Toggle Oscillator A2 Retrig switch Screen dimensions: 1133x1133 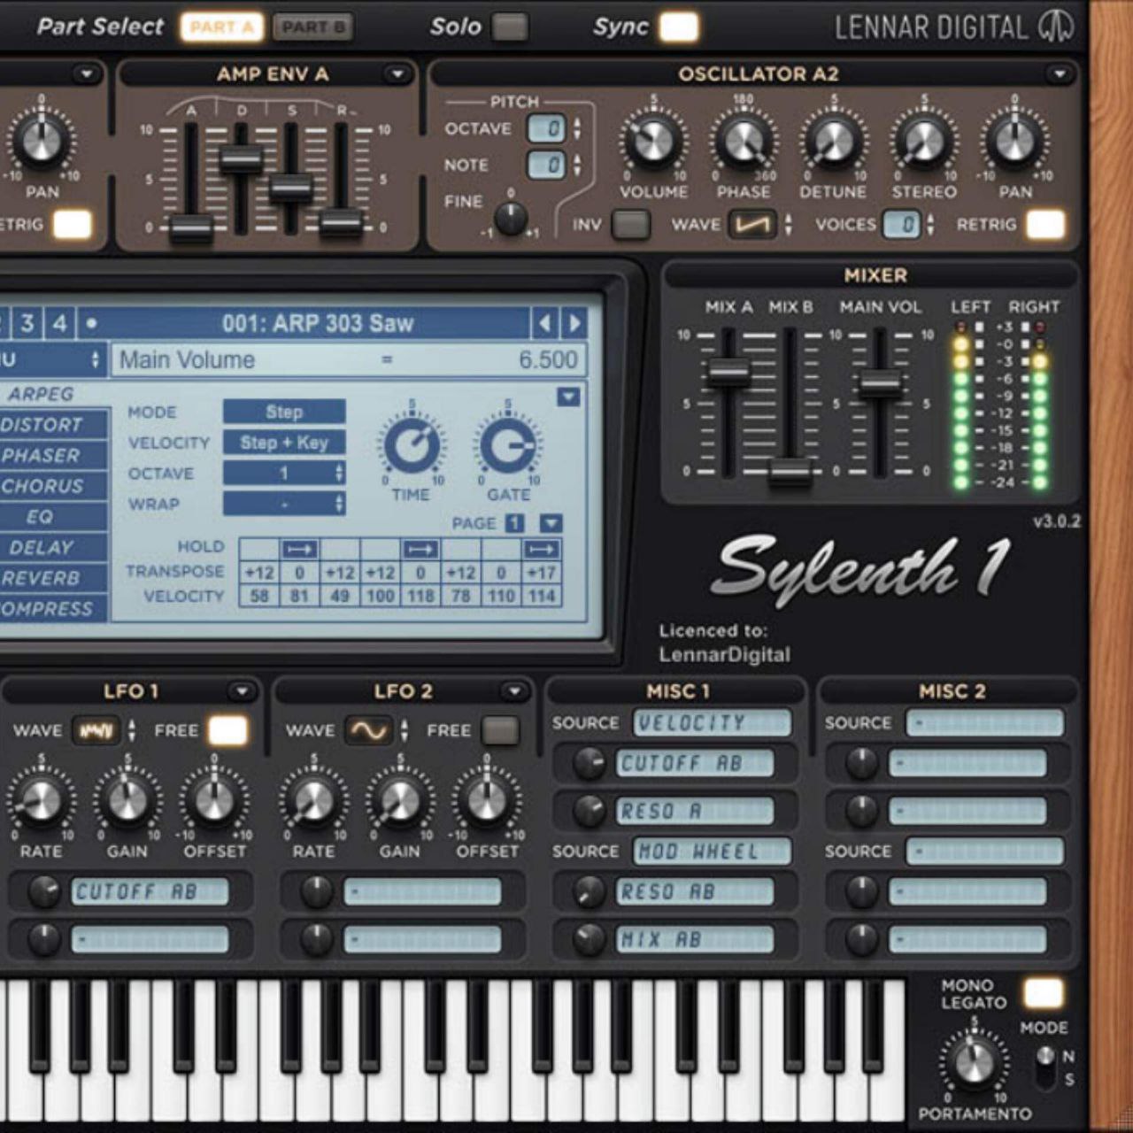[x=1045, y=225]
